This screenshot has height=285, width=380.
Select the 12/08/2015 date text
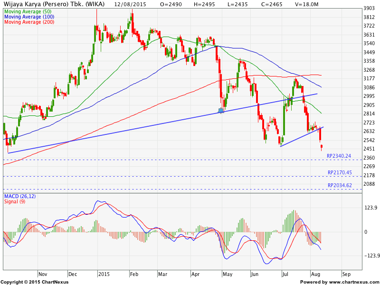tap(130, 4)
